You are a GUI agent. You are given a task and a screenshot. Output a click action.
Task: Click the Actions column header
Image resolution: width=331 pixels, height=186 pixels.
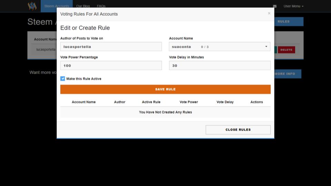point(257,102)
